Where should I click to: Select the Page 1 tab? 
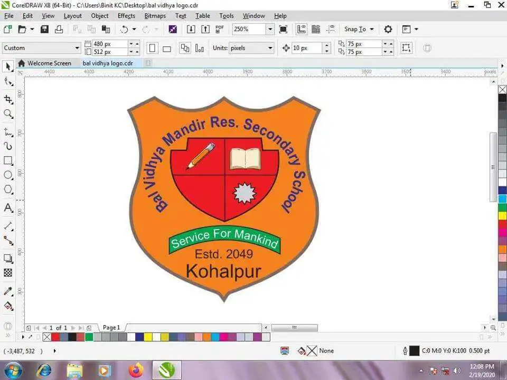point(111,328)
